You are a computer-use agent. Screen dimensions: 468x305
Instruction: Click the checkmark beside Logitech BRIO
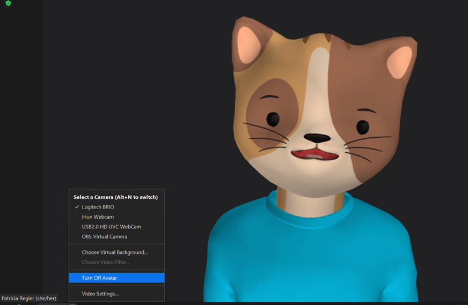click(77, 207)
